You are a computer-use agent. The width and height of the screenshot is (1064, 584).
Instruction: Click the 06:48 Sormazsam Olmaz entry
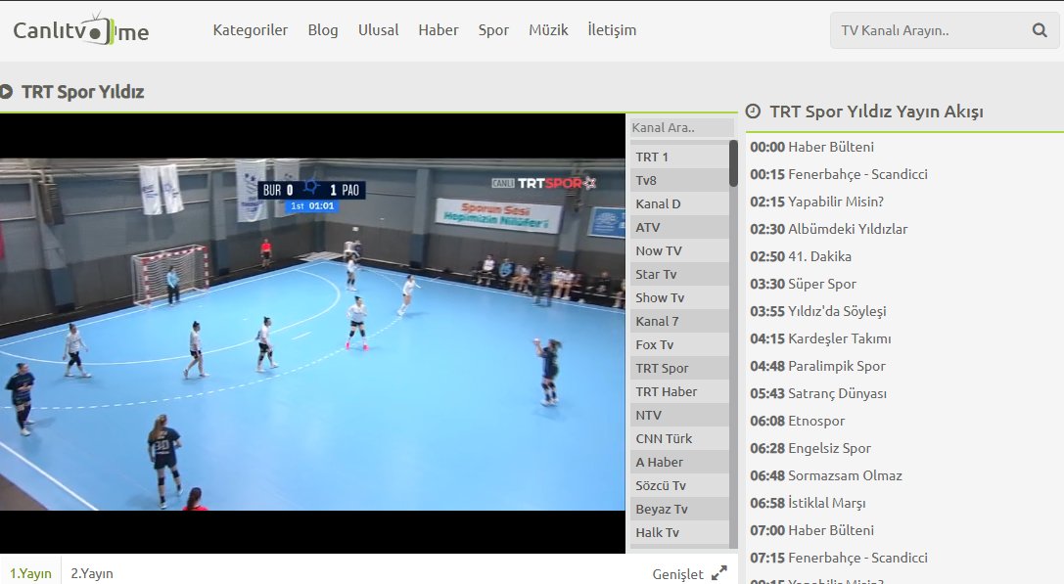point(826,475)
